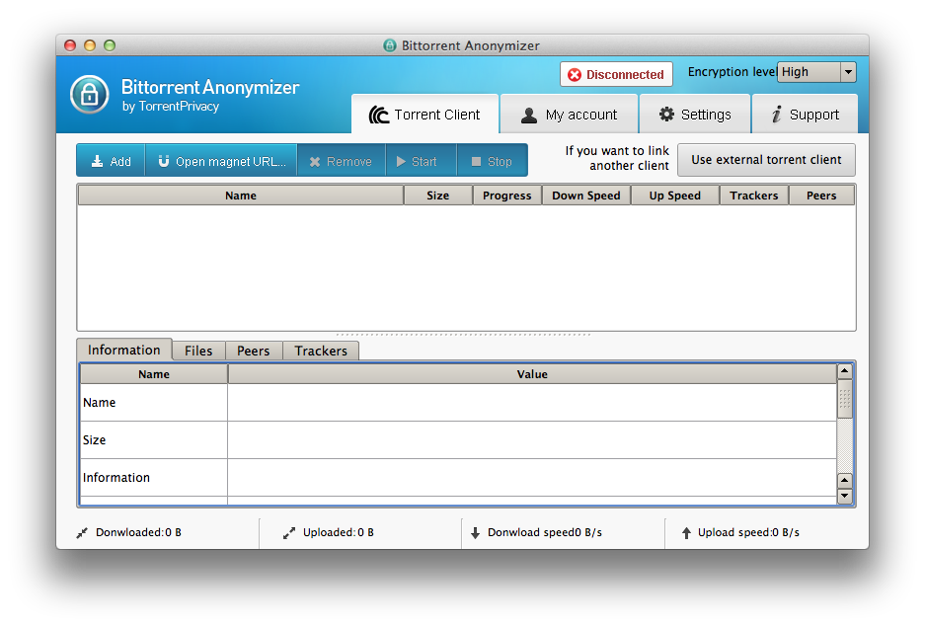Click the Stop square icon
Screen dimensions: 925x627
[x=476, y=161]
